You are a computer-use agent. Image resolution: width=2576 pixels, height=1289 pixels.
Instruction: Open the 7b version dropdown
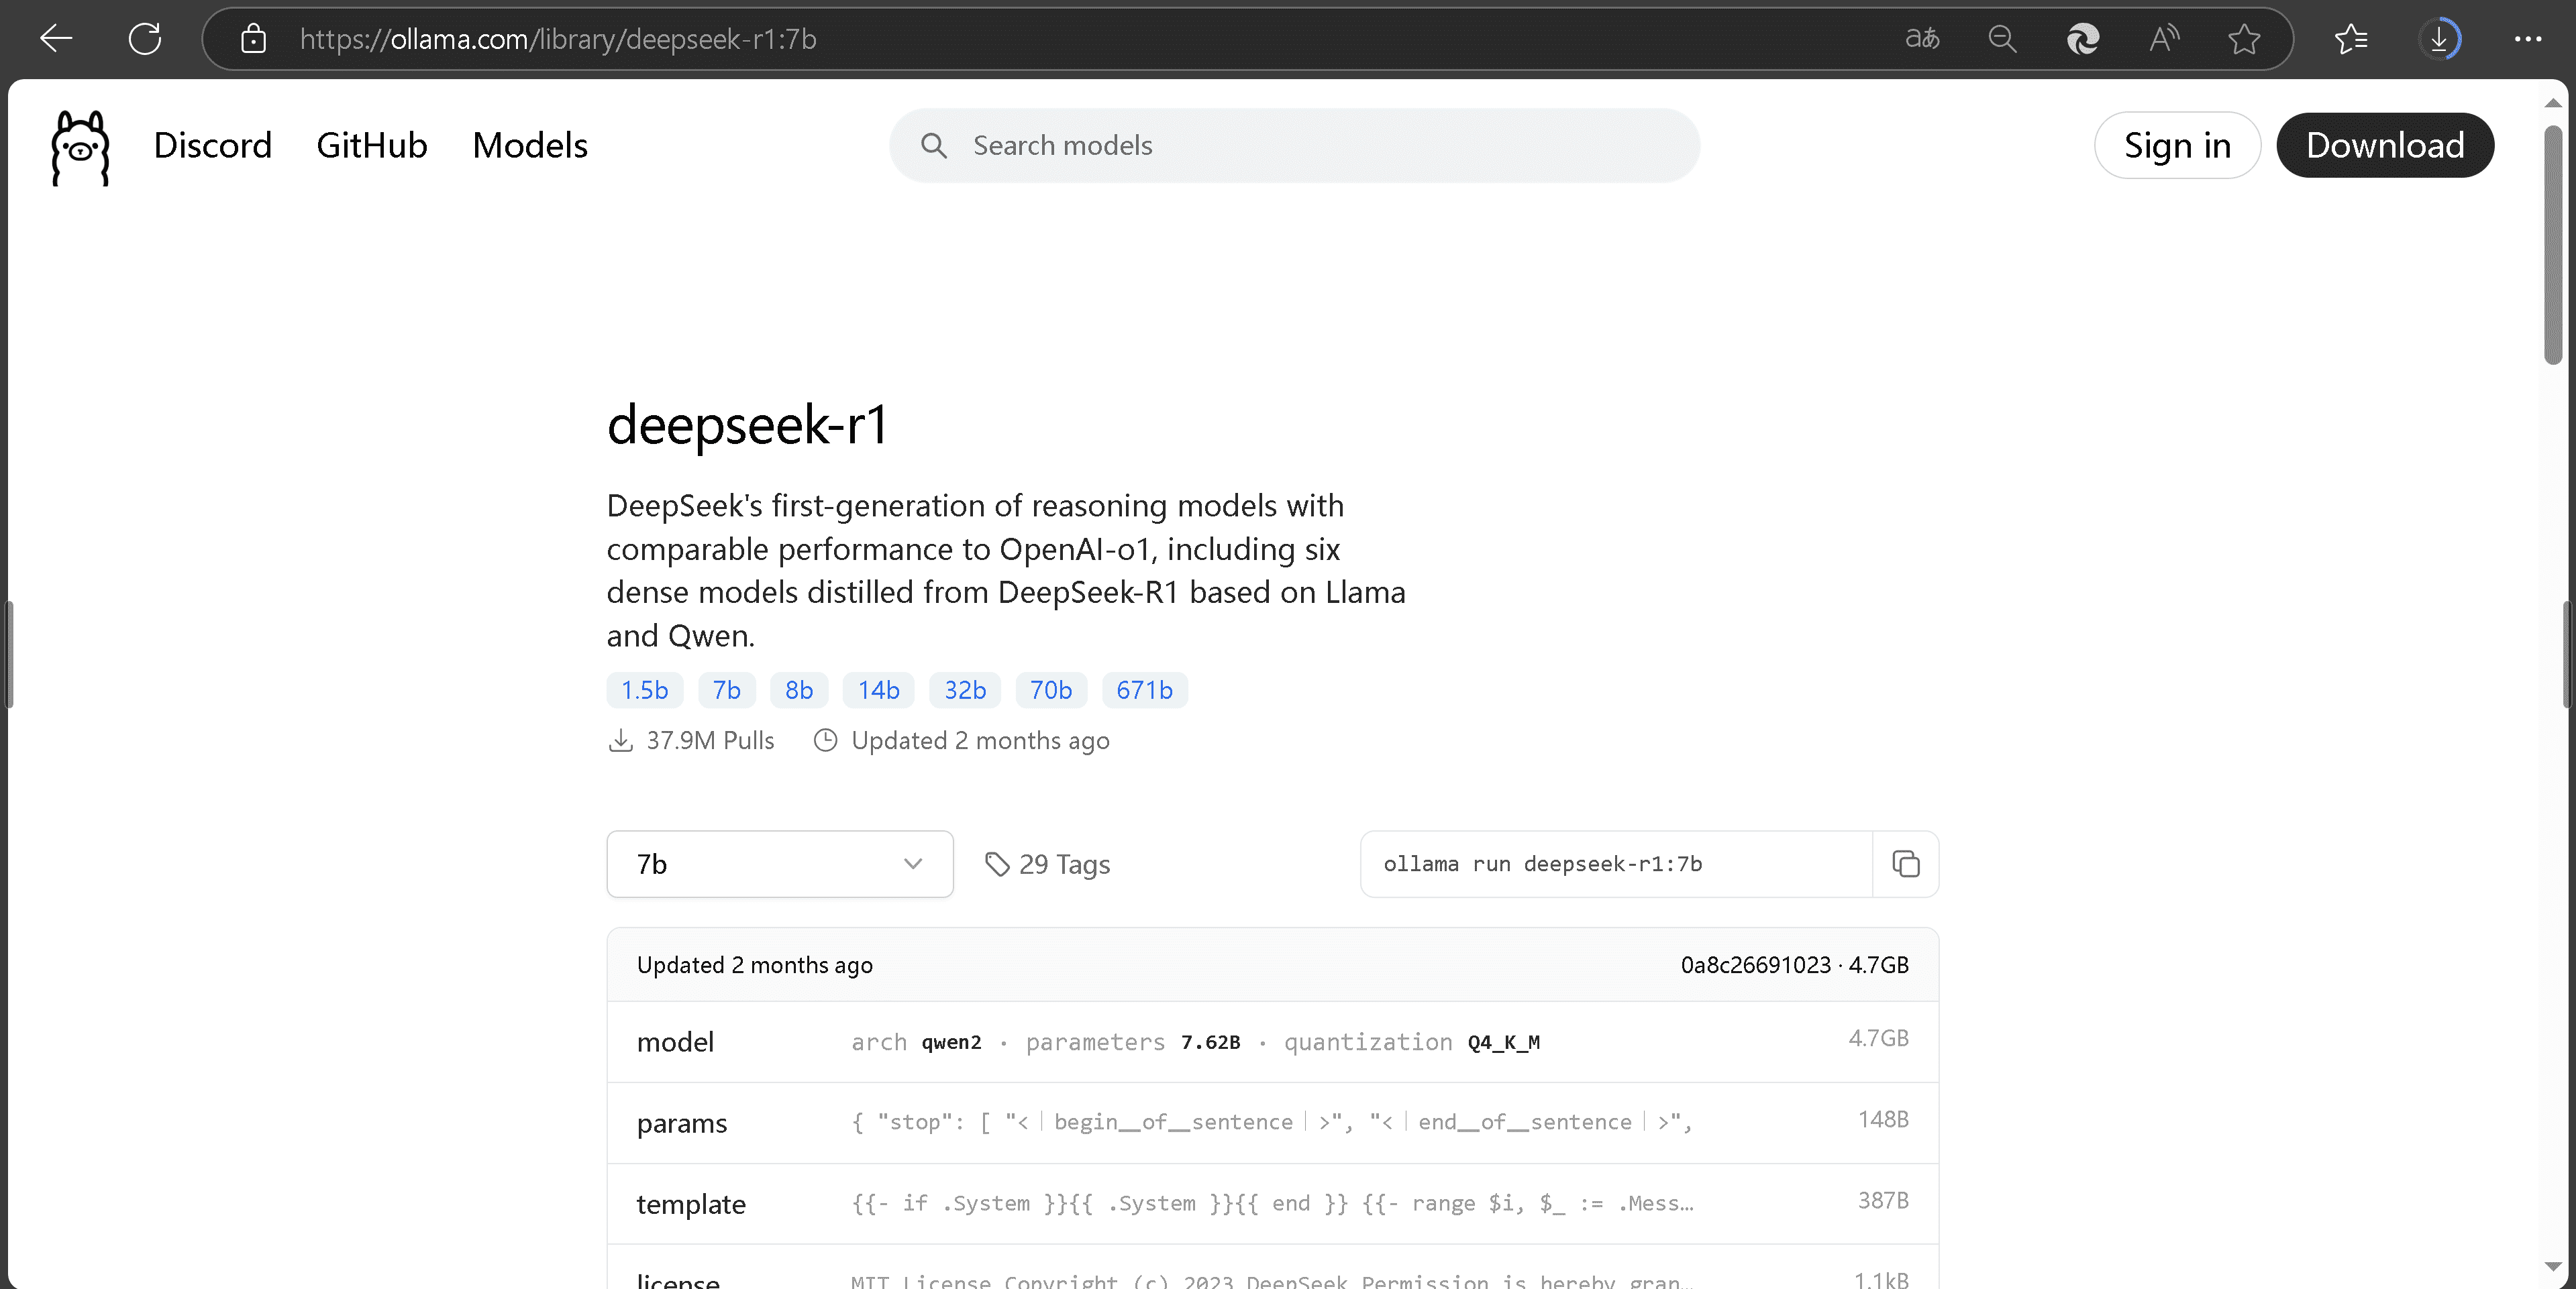(x=780, y=863)
